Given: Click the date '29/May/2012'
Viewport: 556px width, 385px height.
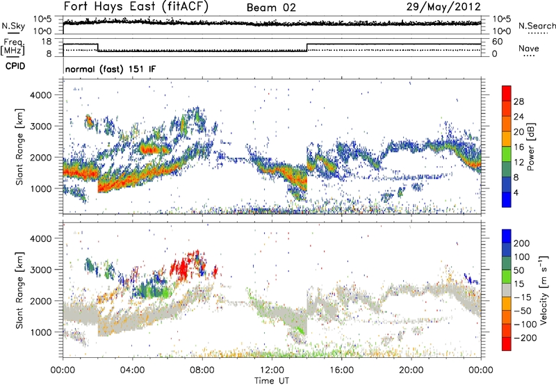Looking at the screenshot, I should pyautogui.click(x=443, y=7).
